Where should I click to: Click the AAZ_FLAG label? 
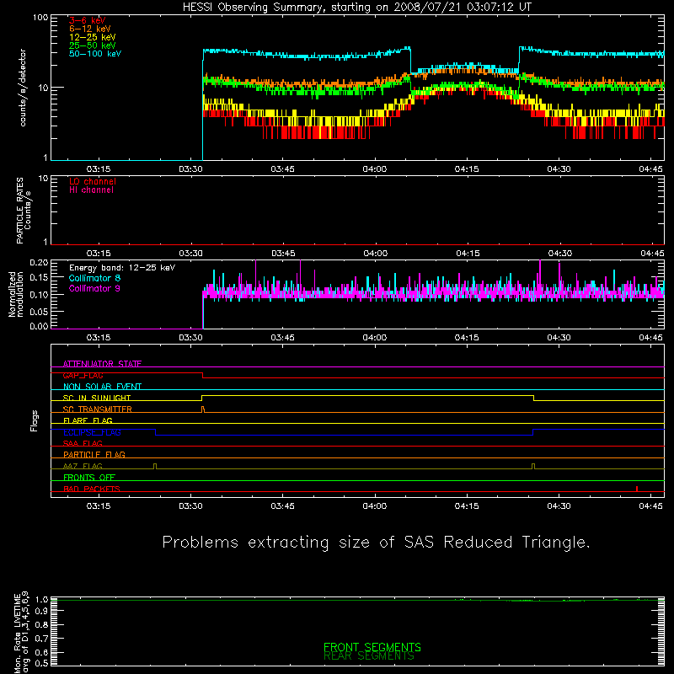pyautogui.click(x=83, y=466)
